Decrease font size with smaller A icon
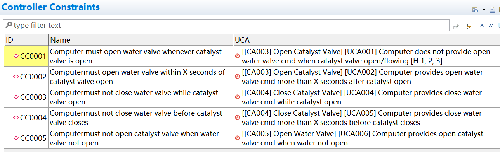 [x=491, y=26]
